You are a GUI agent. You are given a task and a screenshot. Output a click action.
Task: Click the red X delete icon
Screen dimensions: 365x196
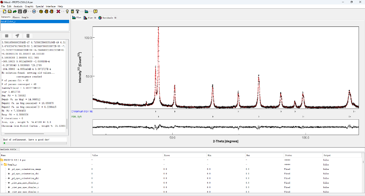coord(58,11)
